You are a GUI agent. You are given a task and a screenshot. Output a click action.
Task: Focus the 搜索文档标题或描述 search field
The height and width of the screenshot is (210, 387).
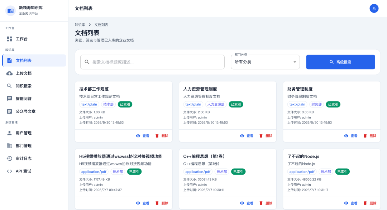tap(152, 62)
